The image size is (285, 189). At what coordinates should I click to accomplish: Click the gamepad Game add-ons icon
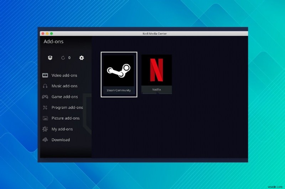pyautogui.click(x=45, y=96)
